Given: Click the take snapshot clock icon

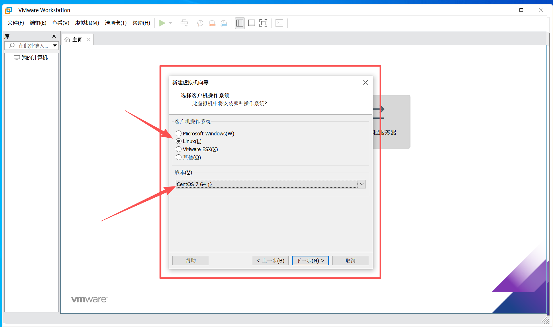Looking at the screenshot, I should 200,23.
